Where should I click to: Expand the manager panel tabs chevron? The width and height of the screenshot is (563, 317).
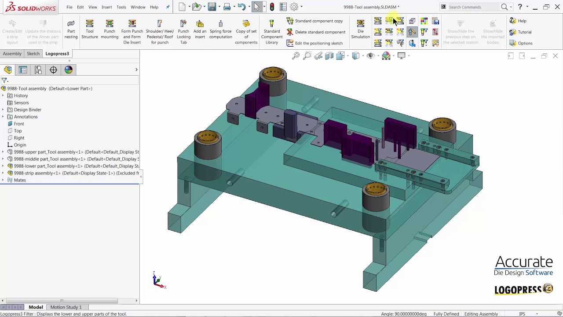[x=136, y=70]
